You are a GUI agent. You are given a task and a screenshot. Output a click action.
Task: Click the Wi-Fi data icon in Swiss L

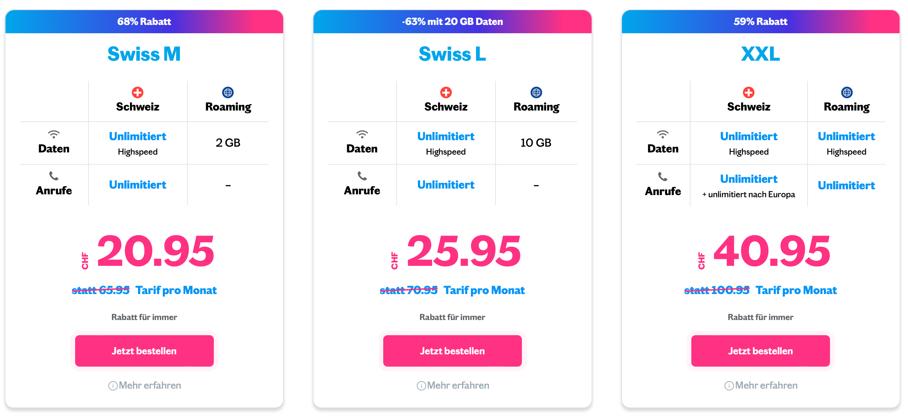pyautogui.click(x=362, y=134)
